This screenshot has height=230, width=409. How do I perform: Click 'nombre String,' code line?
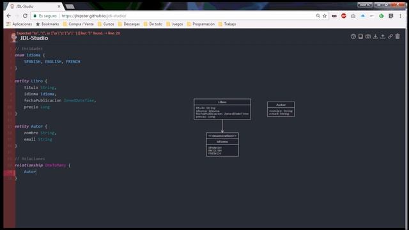click(x=40, y=133)
